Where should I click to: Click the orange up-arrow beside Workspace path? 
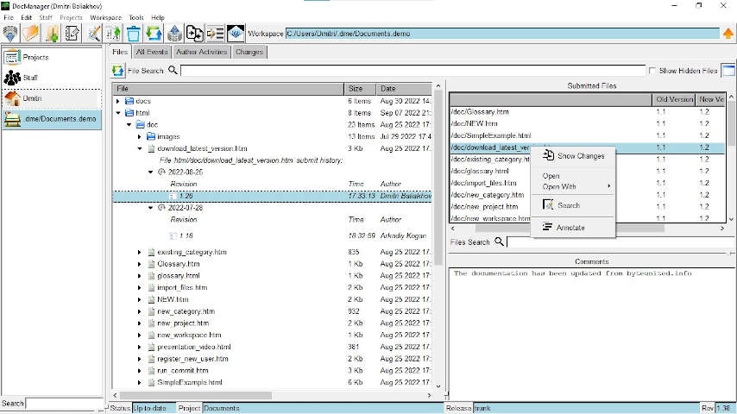tap(728, 34)
